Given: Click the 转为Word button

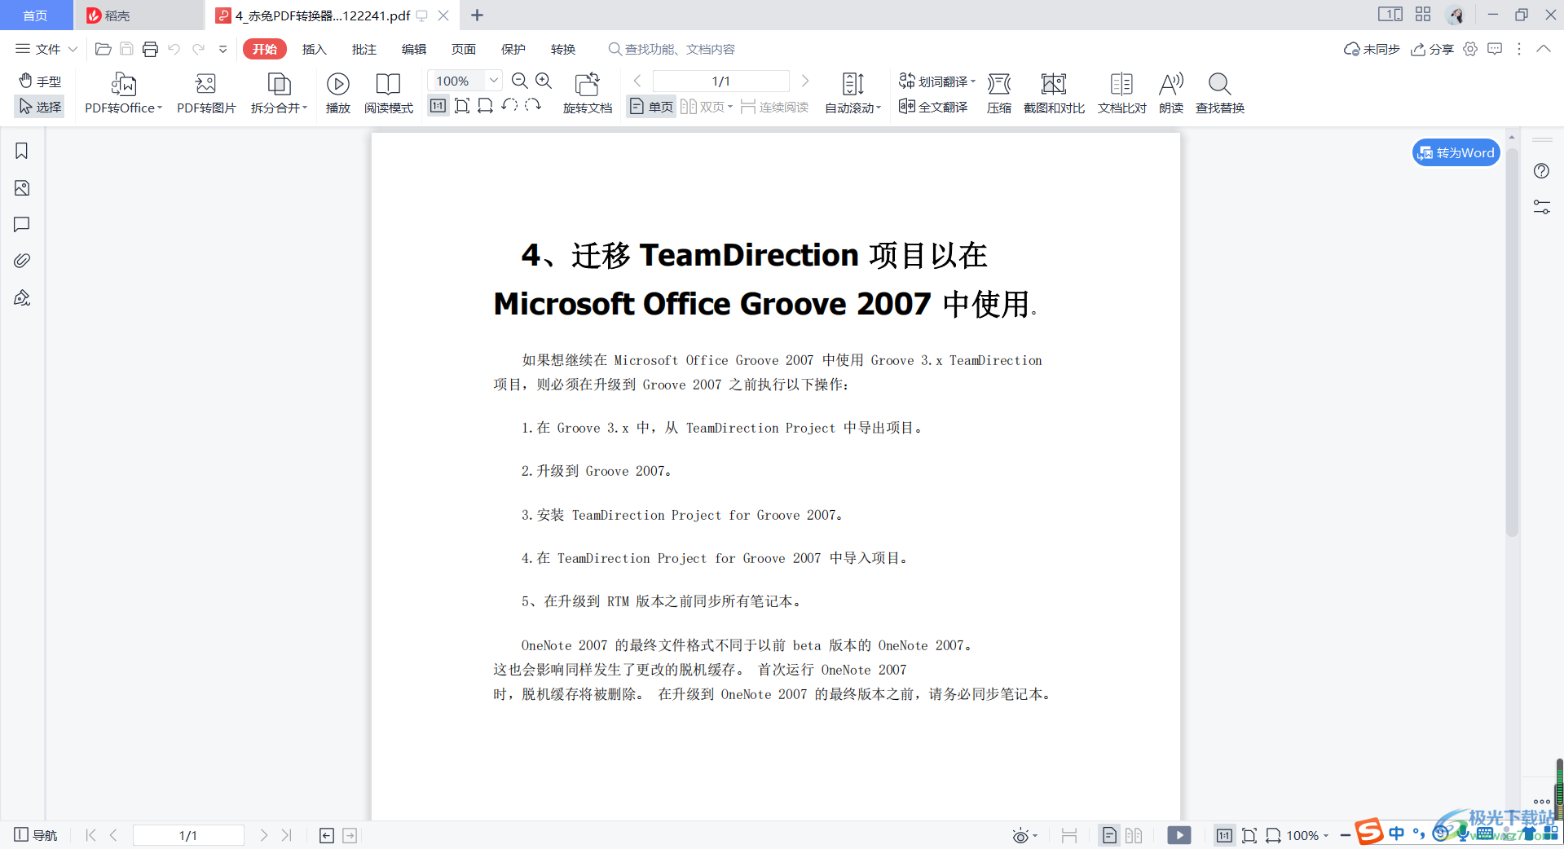Looking at the screenshot, I should (x=1456, y=152).
